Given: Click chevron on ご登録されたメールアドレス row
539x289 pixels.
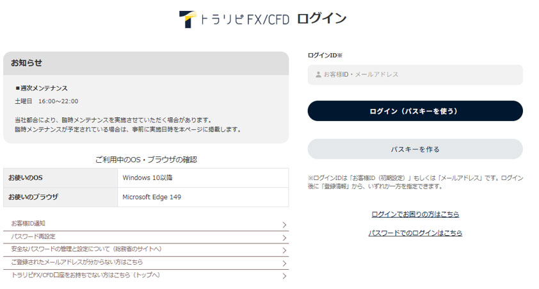Looking at the screenshot, I should [x=284, y=263].
